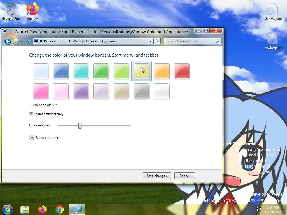Pick the Blush pale-pink swatch
The height and width of the screenshot is (215, 287).
[61, 91]
